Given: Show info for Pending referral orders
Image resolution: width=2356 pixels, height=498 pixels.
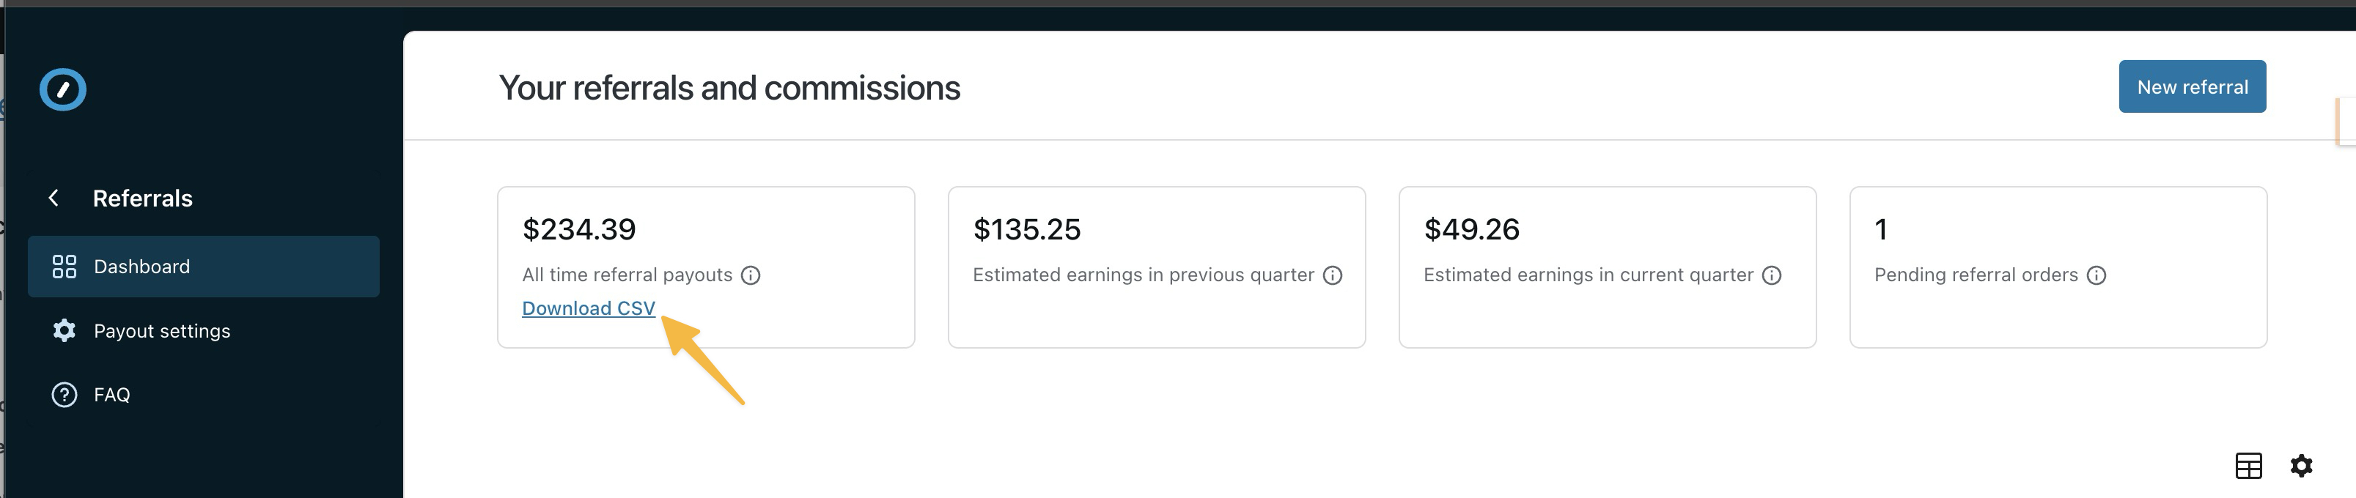Looking at the screenshot, I should pos(2097,275).
